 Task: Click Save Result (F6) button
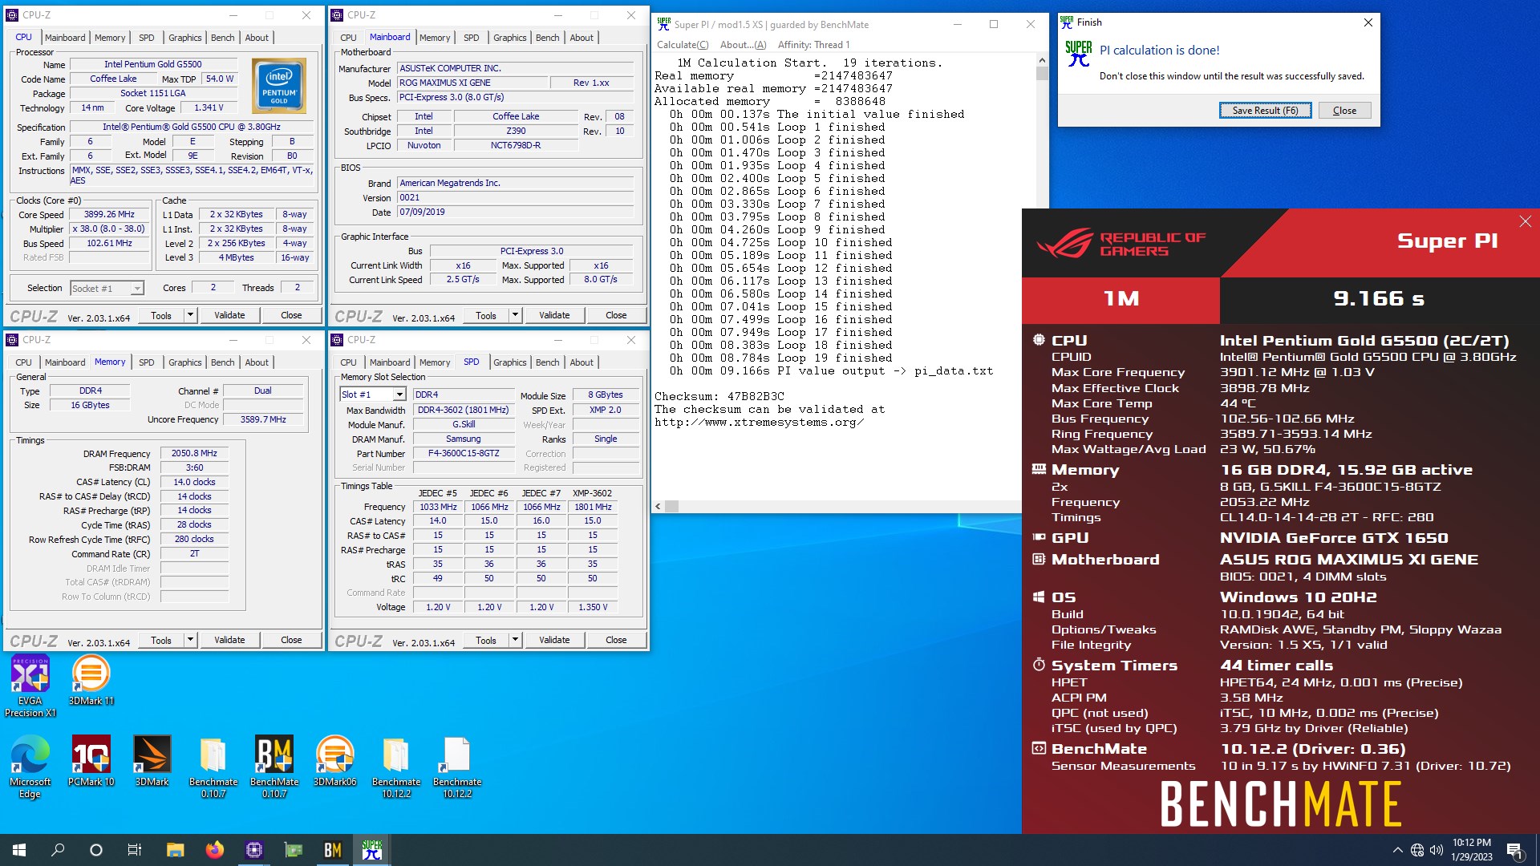1265,111
